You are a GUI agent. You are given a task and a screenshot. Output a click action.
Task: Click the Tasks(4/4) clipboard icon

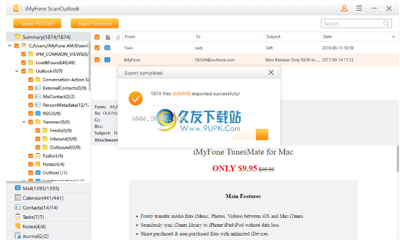38,156
